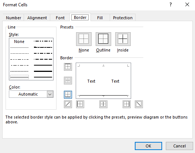Toggle the diagonal down border button

click(x=139, y=104)
